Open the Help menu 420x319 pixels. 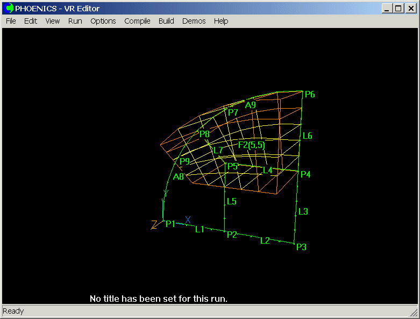pyautogui.click(x=221, y=21)
